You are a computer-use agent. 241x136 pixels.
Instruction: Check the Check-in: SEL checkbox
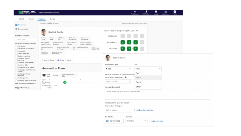pos(16,65)
